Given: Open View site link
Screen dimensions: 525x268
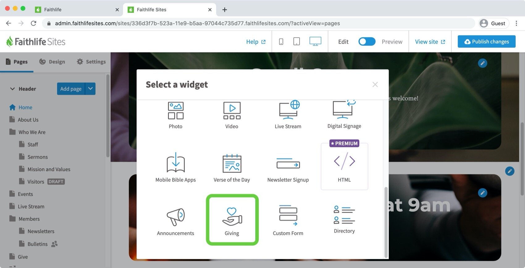Looking at the screenshot, I should pyautogui.click(x=430, y=42).
